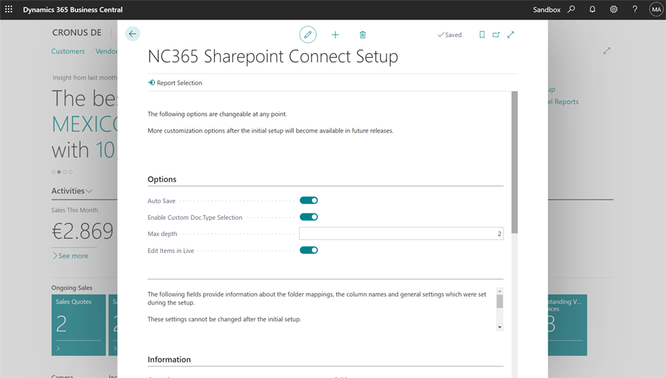The image size is (666, 378).
Task: Expand the Activities dropdown chevron
Action: point(89,191)
